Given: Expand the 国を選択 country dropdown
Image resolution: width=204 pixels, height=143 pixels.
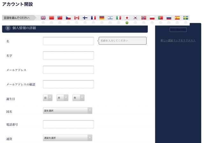Looking at the screenshot, I should tap(68, 110).
